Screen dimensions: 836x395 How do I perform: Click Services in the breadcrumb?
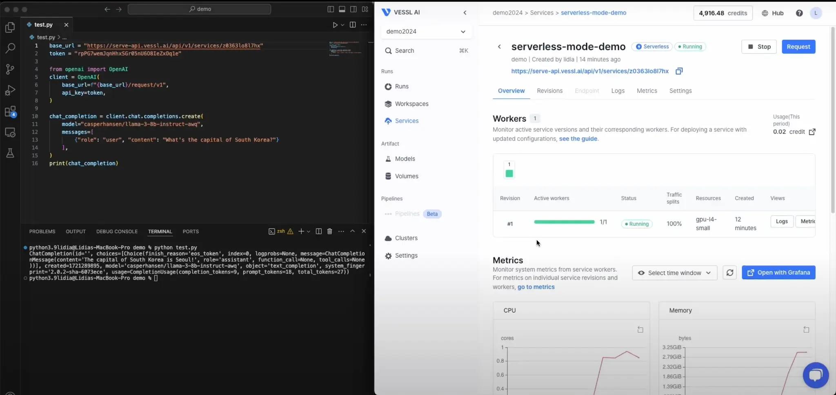542,13
